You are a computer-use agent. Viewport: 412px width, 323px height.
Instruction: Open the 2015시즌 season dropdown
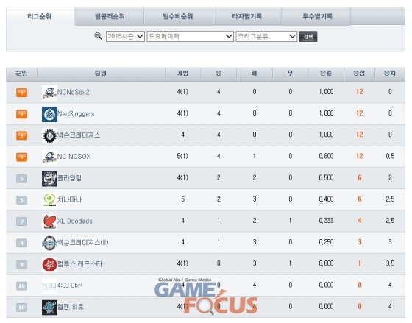(125, 36)
